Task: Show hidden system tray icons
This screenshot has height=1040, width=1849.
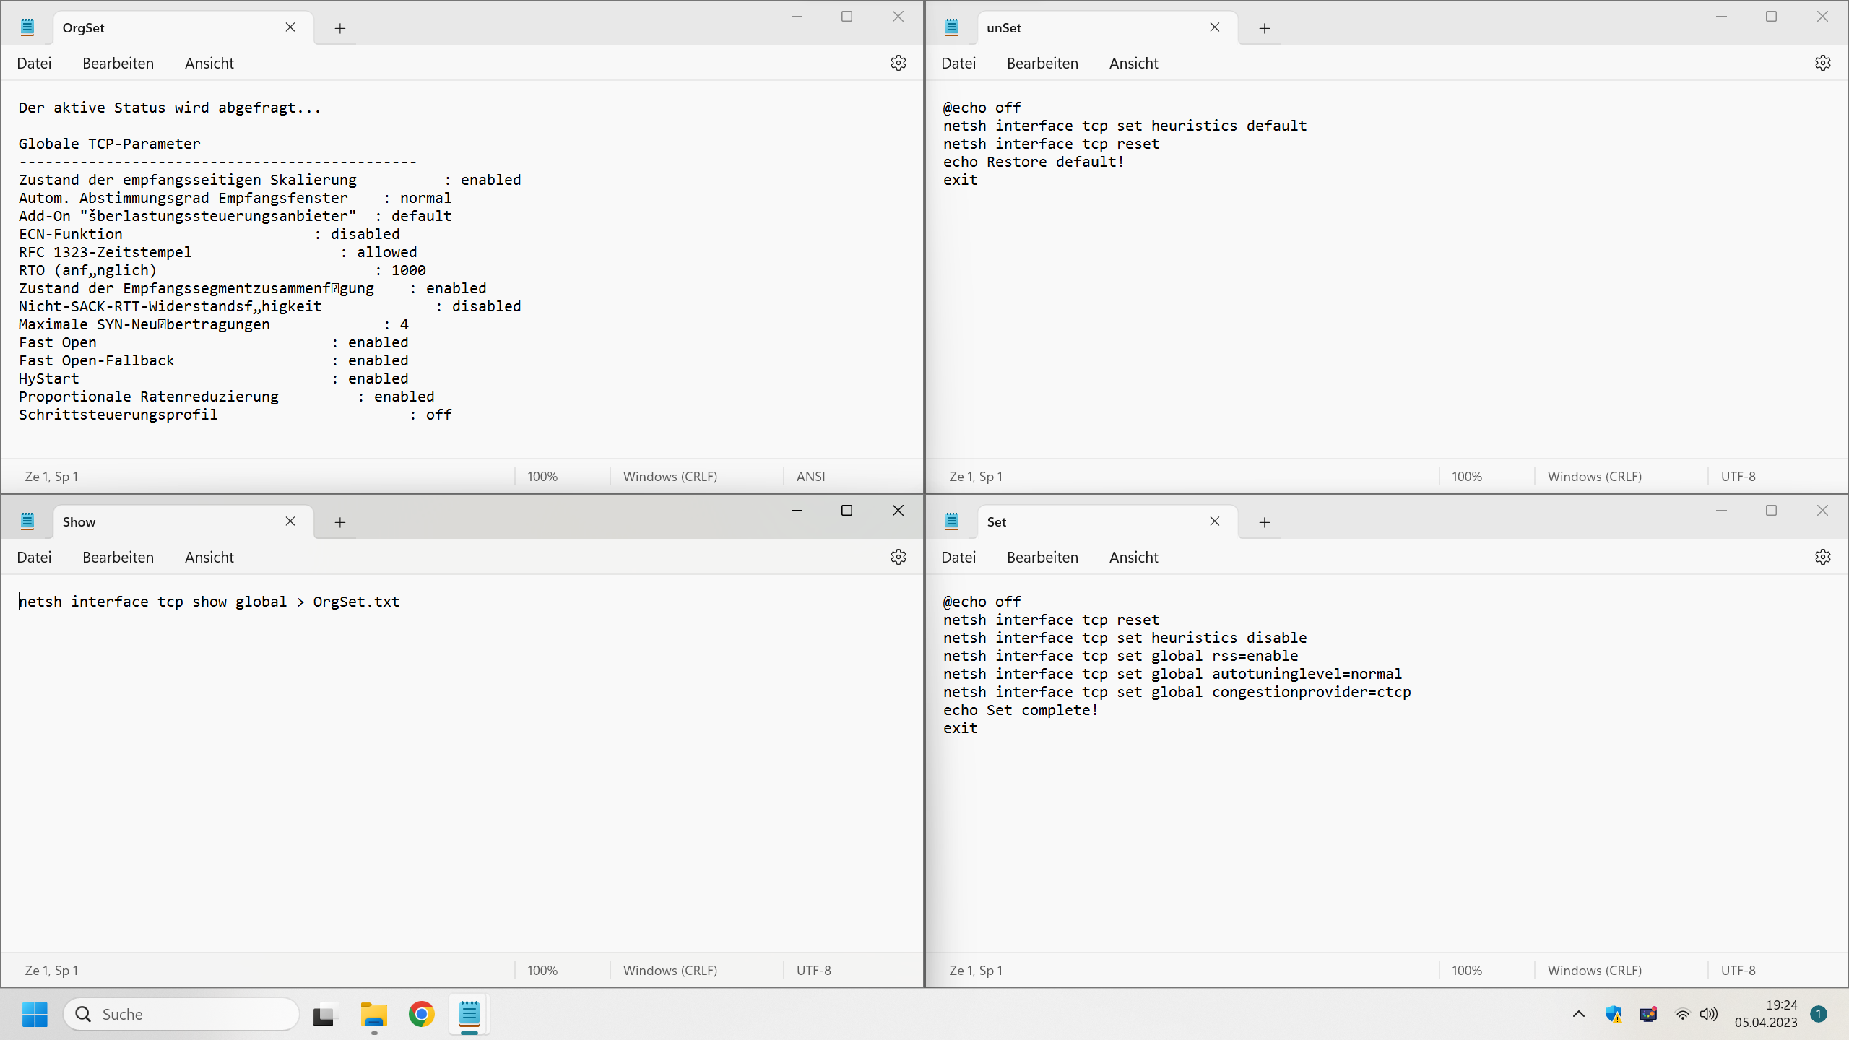Action: pos(1579,1014)
